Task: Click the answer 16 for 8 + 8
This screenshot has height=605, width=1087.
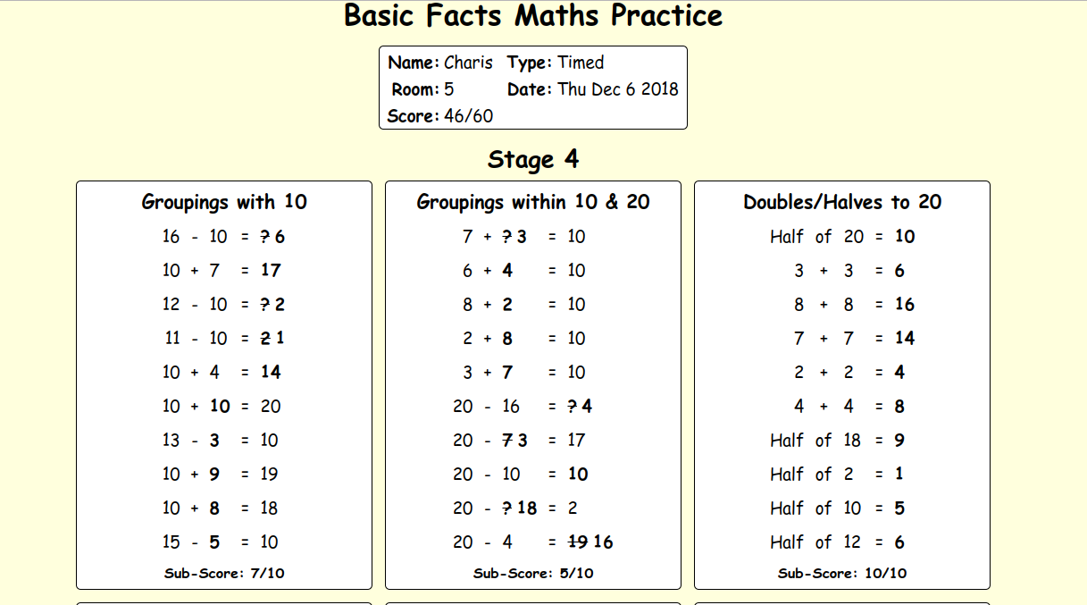Action: tap(905, 305)
